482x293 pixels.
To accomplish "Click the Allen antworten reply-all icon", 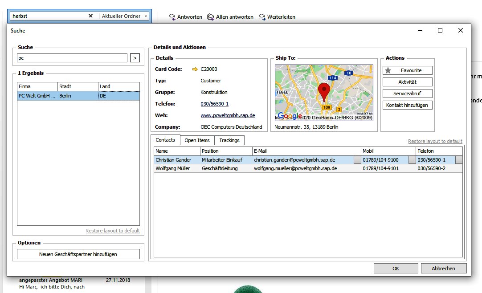I will pos(211,17).
